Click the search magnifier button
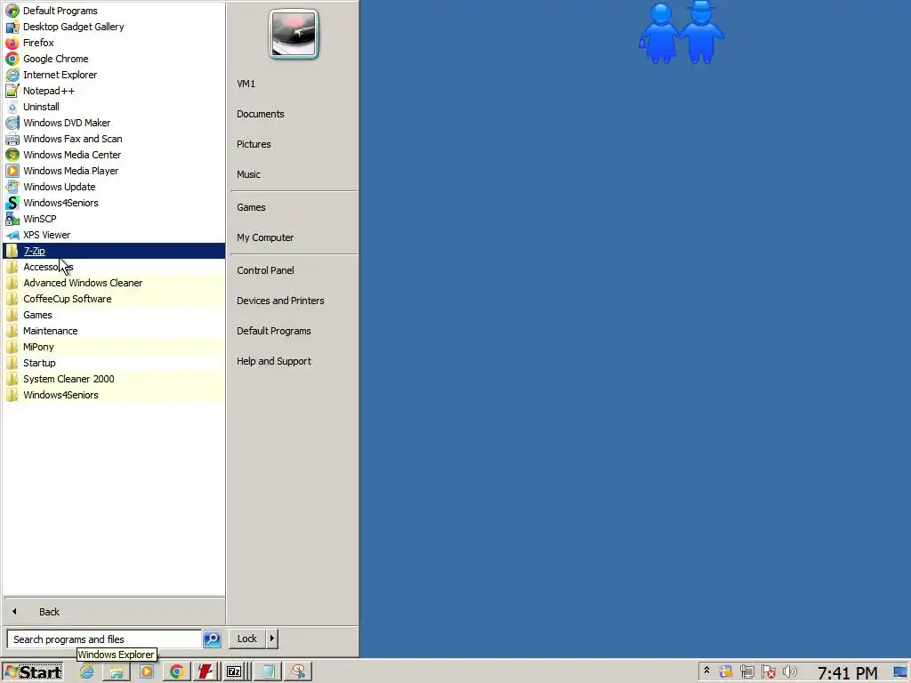This screenshot has height=683, width=911. point(212,639)
